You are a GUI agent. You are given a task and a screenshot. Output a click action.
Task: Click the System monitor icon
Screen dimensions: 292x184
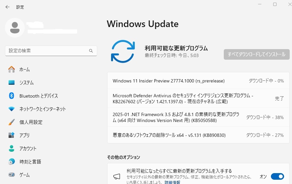tap(12, 82)
